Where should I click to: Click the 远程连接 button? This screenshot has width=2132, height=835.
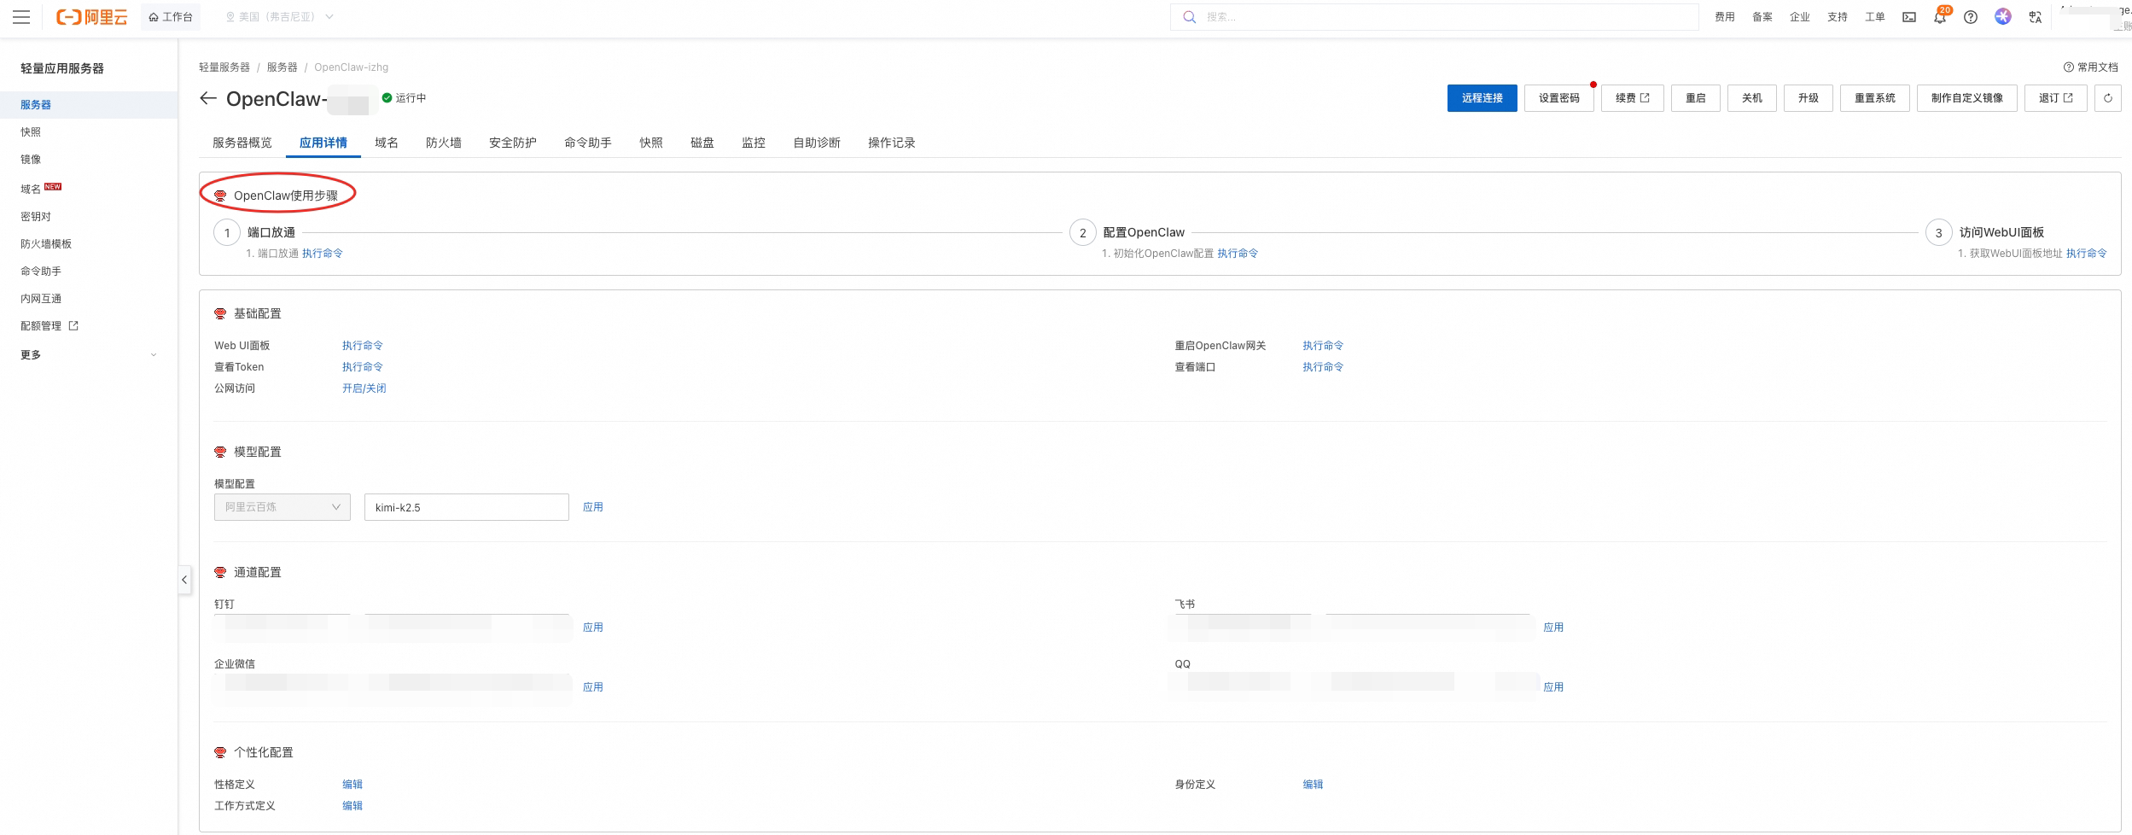click(1482, 97)
